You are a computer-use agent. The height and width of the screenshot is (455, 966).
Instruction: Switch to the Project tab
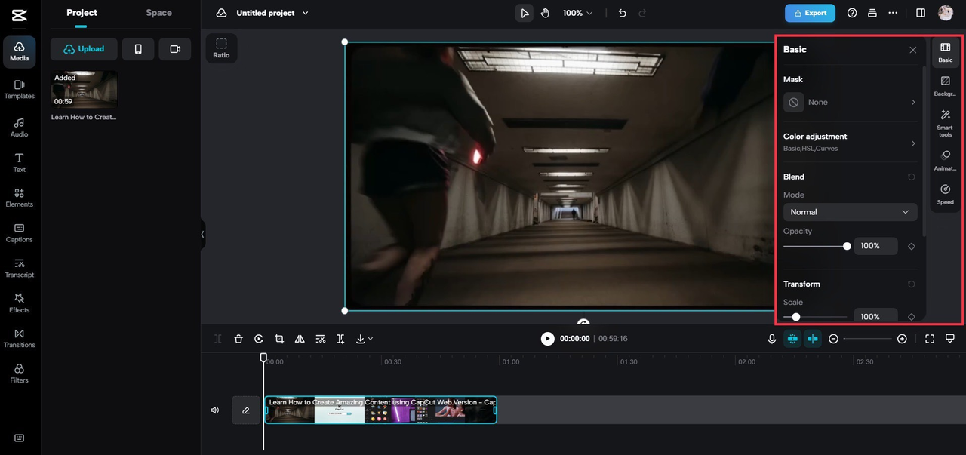tap(82, 13)
